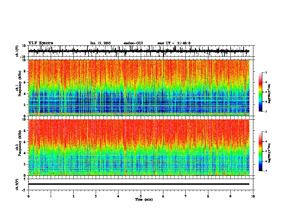Click the "-3" label on ch.1 color bar
The height and width of the screenshot is (220, 285).
[x=265, y=72]
